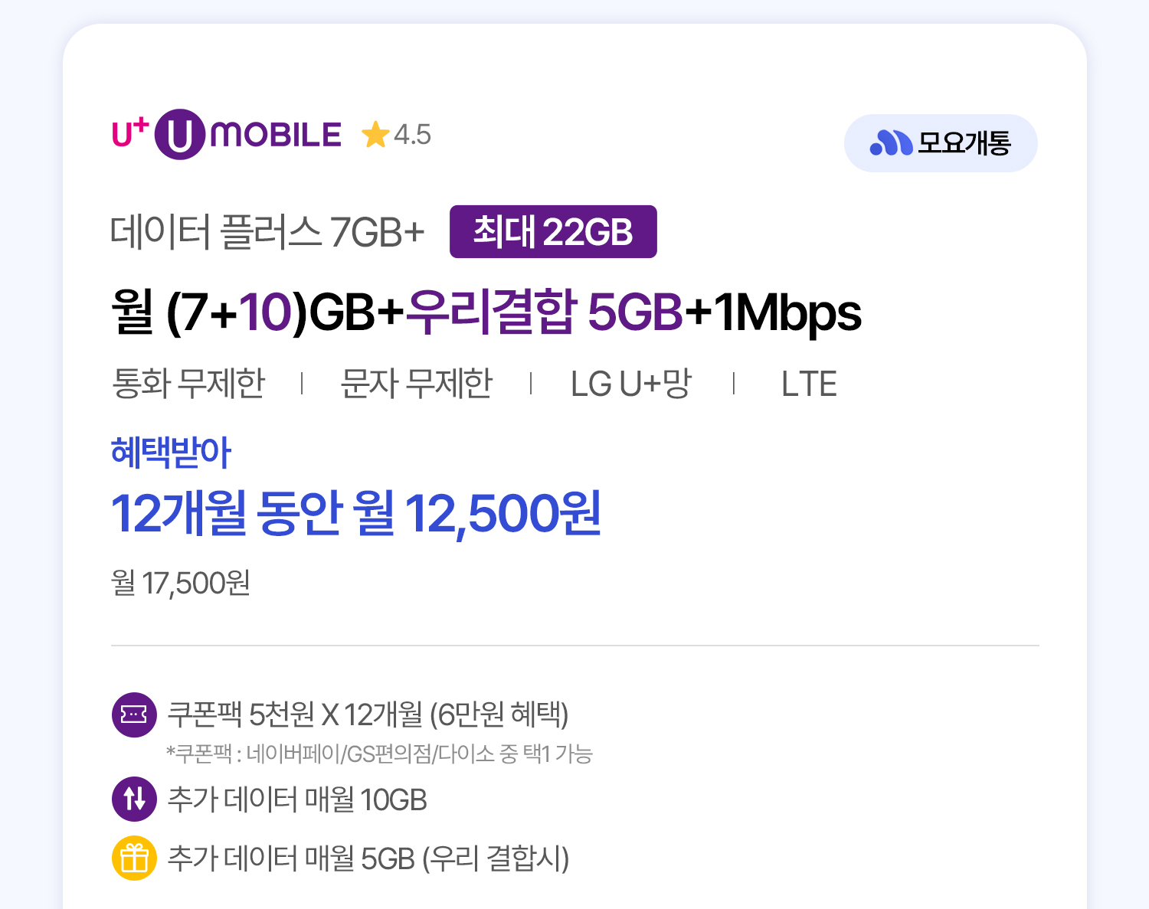Click the 통화 무제한 feature label
This screenshot has height=909, width=1149.
(x=188, y=384)
